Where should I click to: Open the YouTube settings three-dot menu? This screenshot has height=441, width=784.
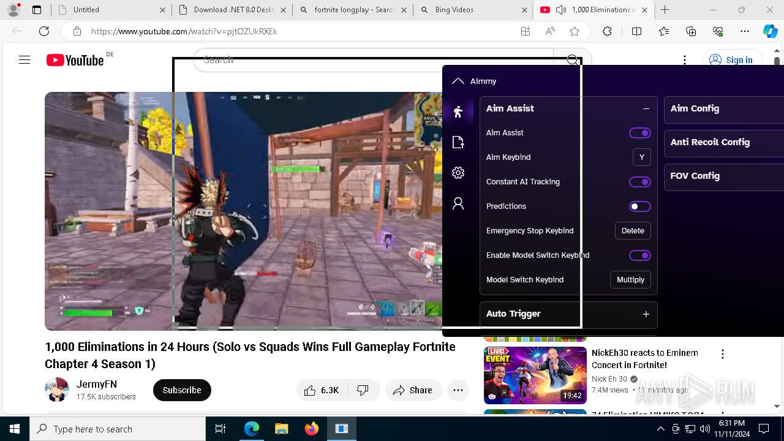pyautogui.click(x=685, y=60)
